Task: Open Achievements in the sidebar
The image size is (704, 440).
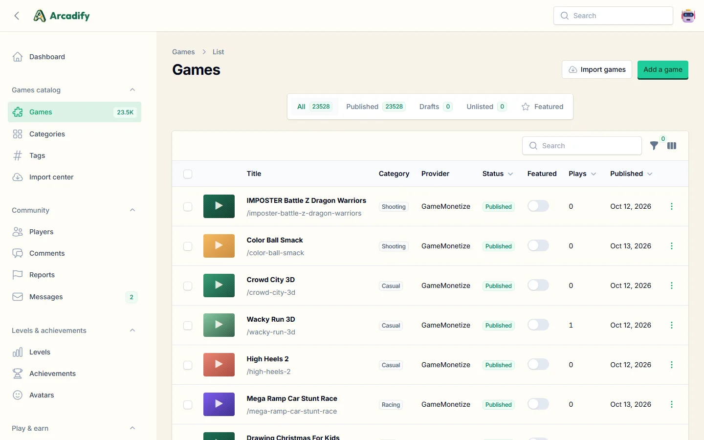Action: pyautogui.click(x=74, y=374)
